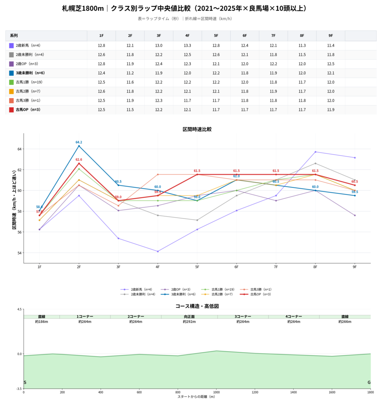Select the 3歳未勝利 blue color swatch in table
Viewport: 382px width, 404px height.
pyautogui.click(x=11, y=73)
